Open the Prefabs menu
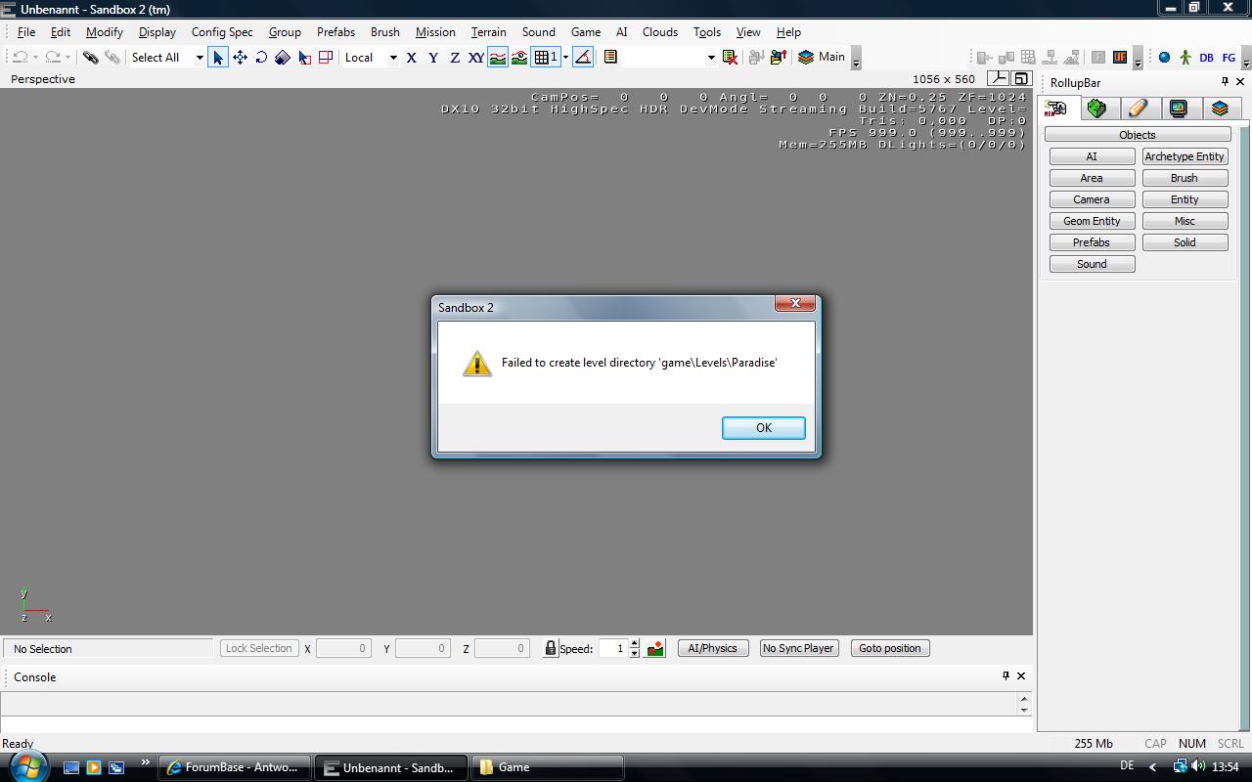The image size is (1252, 782). pos(335,32)
